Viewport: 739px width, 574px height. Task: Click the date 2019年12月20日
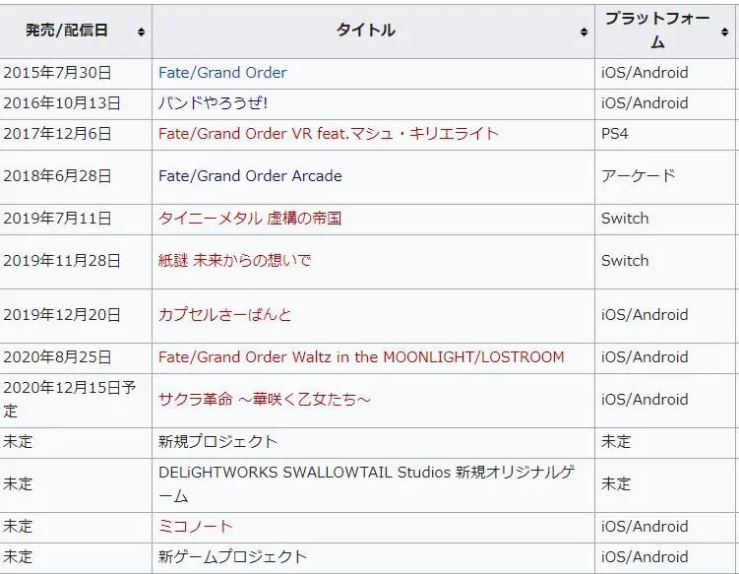click(x=62, y=315)
